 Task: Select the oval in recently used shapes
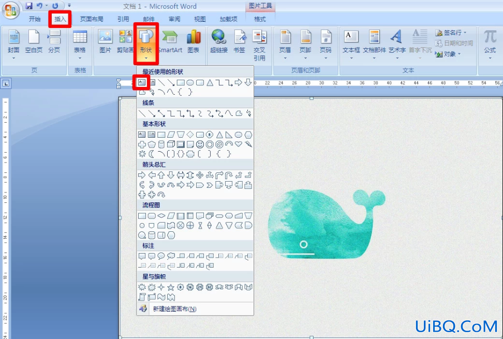pos(190,83)
